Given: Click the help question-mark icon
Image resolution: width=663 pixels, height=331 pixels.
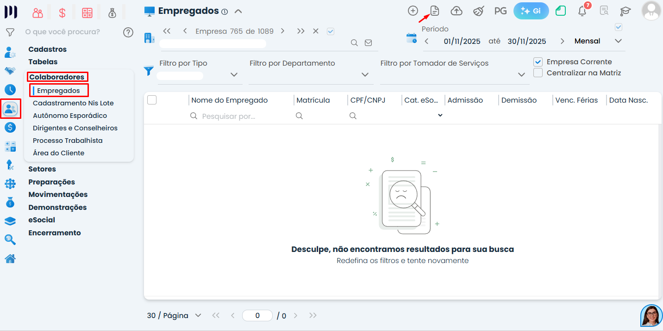Looking at the screenshot, I should tap(128, 32).
